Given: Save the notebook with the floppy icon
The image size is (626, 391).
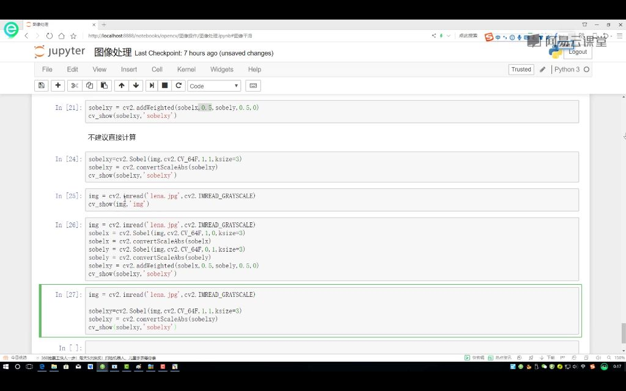Looking at the screenshot, I should pos(42,86).
